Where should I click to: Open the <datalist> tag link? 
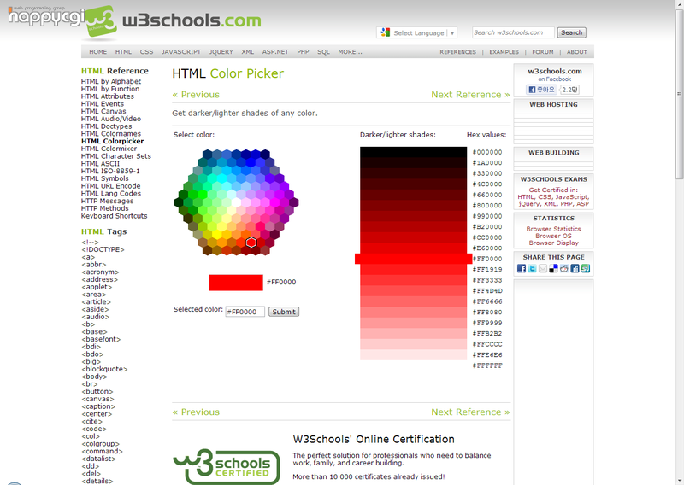coord(98,459)
